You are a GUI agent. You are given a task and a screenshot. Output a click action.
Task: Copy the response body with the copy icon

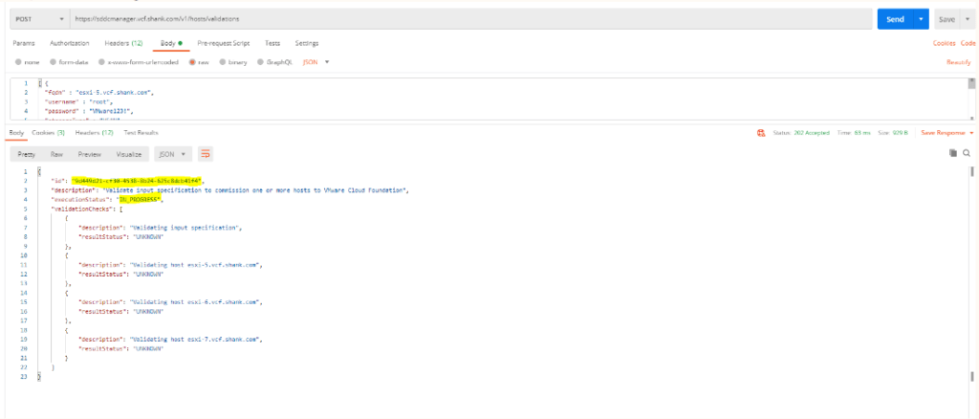[953, 153]
